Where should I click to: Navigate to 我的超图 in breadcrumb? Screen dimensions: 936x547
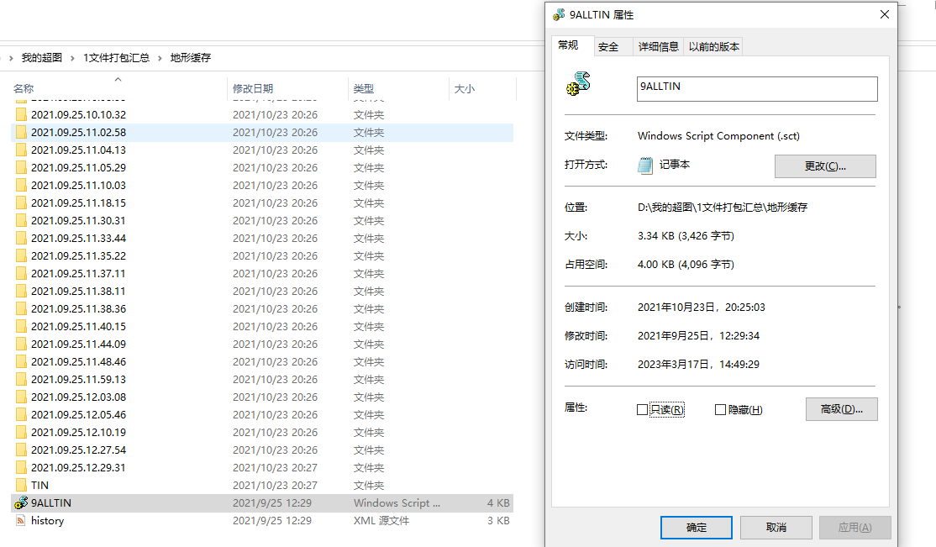pos(42,58)
